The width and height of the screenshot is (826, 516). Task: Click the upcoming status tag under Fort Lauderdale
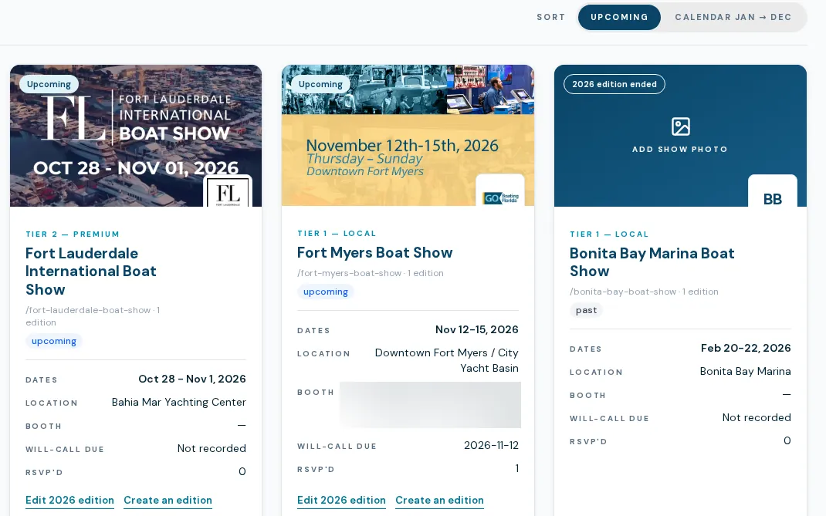[54, 341]
